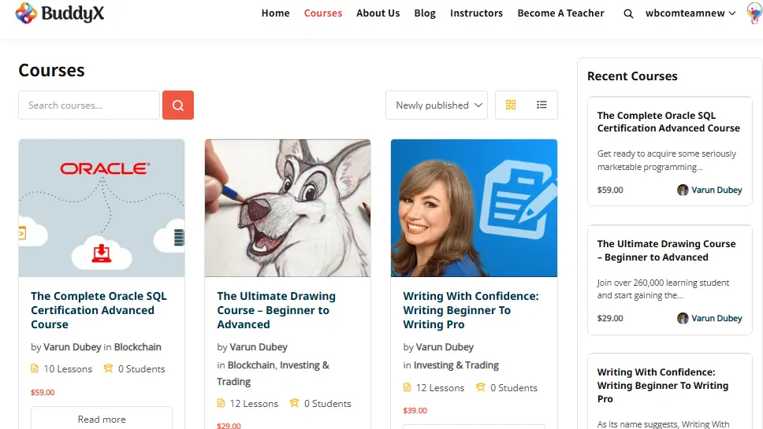The height and width of the screenshot is (429, 763).
Task: Click the writing course thumbnail with woman
Action: 474,208
